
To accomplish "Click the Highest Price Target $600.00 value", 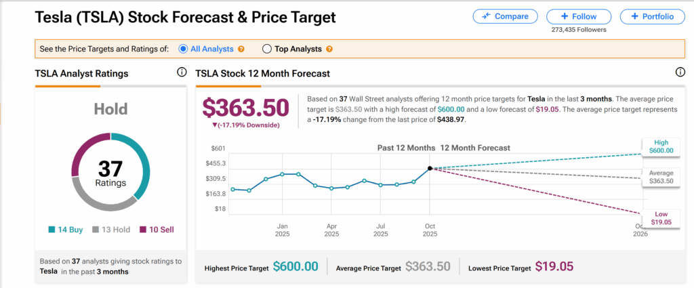I will pyautogui.click(x=295, y=266).
